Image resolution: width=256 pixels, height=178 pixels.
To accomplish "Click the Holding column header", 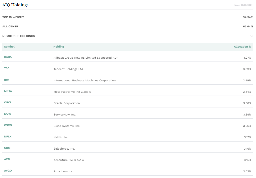I will click(59, 47).
